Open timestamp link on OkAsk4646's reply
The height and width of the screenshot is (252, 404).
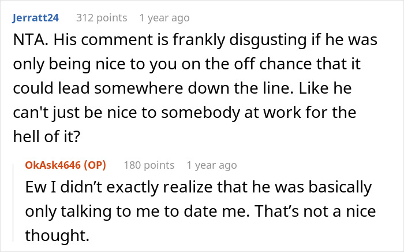point(211,165)
